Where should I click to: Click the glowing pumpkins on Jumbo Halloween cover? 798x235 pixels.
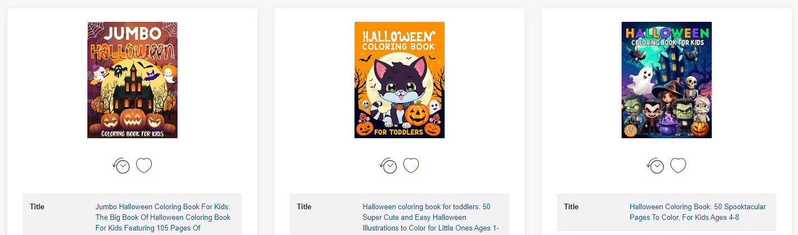tap(132, 118)
